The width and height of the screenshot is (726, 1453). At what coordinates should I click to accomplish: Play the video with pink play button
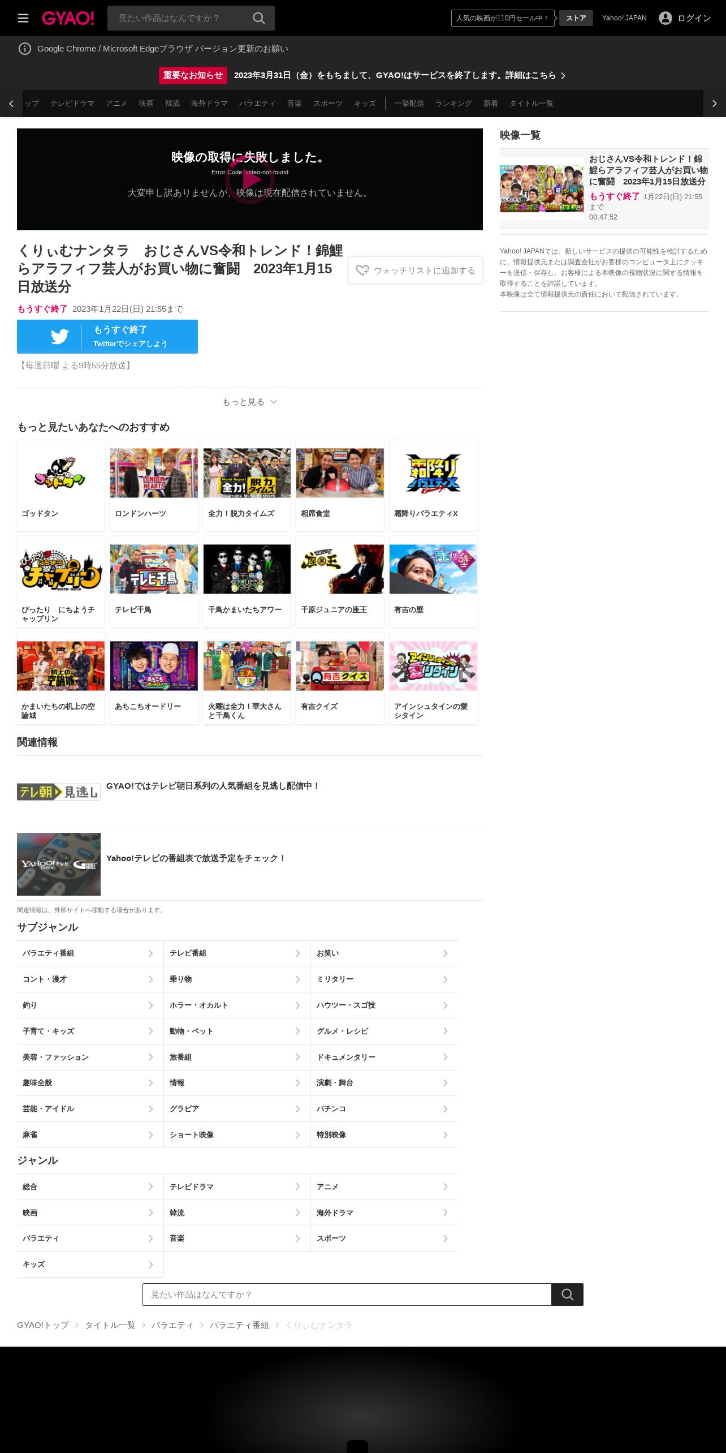(250, 179)
